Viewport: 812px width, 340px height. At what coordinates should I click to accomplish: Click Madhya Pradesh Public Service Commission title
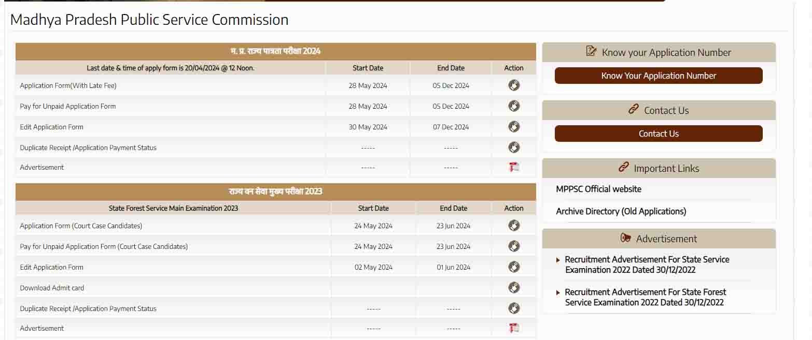pos(149,20)
